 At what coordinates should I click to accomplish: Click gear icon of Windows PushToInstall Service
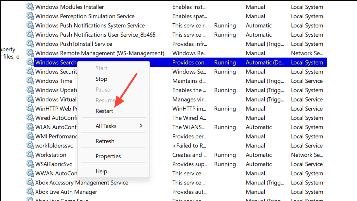[x=30, y=43]
